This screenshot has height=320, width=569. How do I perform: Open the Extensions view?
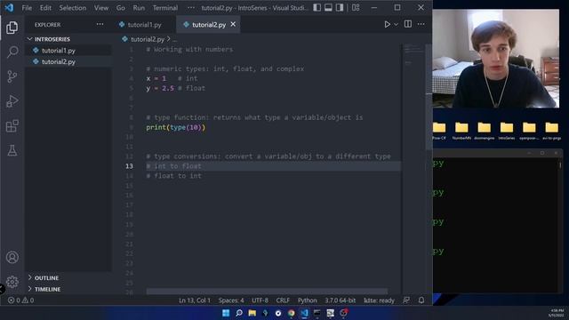(12, 126)
